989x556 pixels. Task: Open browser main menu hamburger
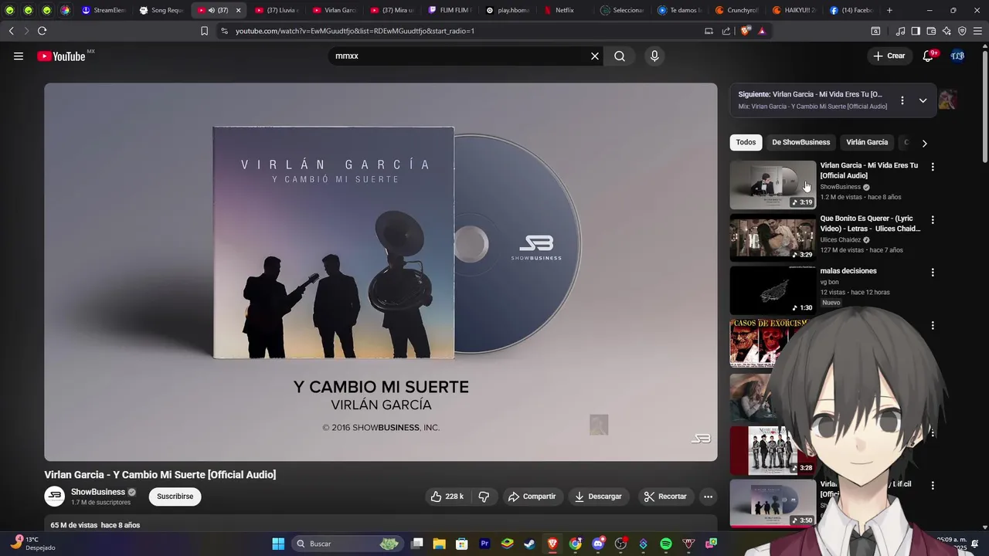pos(977,31)
